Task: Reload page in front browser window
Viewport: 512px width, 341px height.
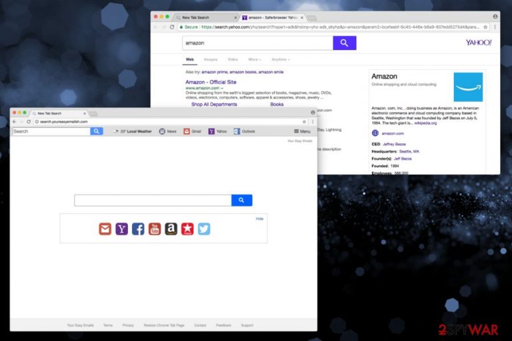Action: [29, 121]
